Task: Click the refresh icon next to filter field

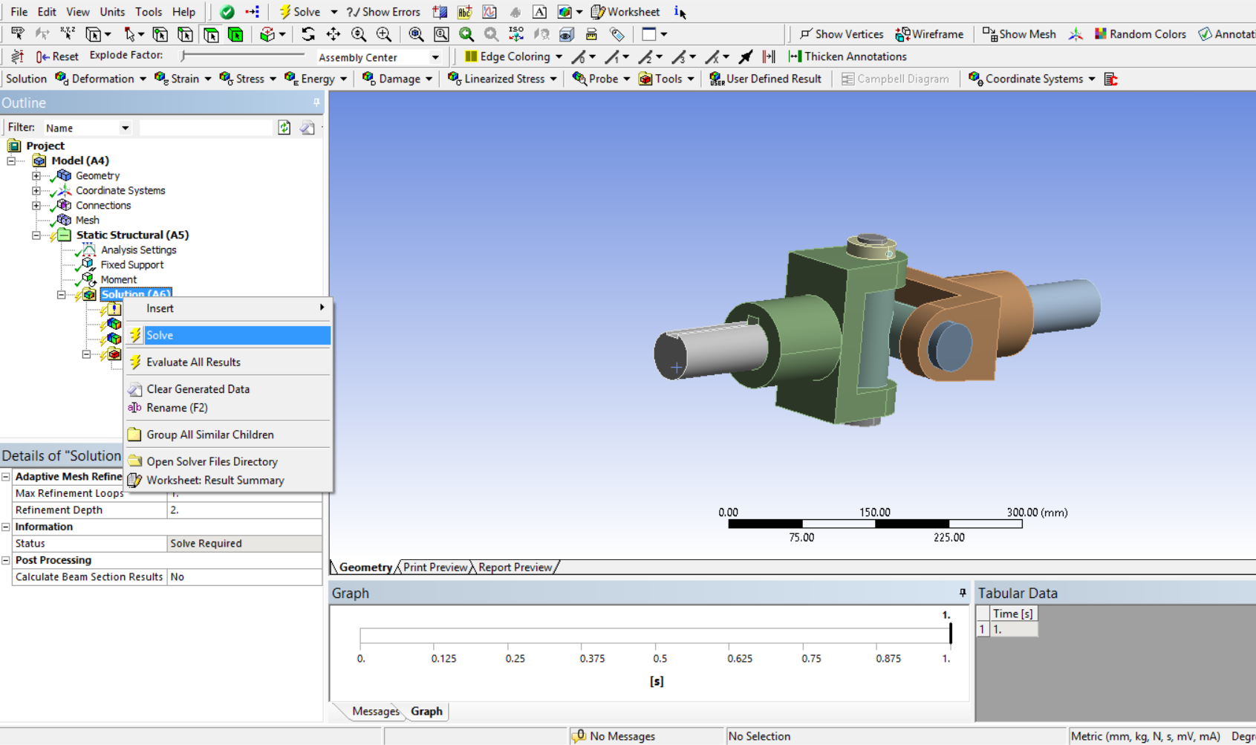Action: [x=284, y=128]
